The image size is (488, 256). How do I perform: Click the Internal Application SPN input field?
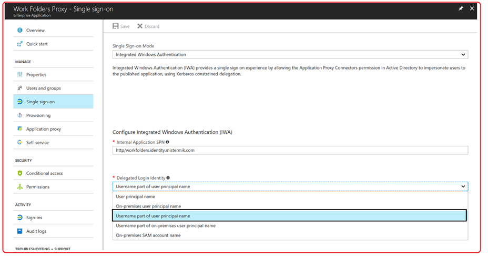click(x=290, y=150)
